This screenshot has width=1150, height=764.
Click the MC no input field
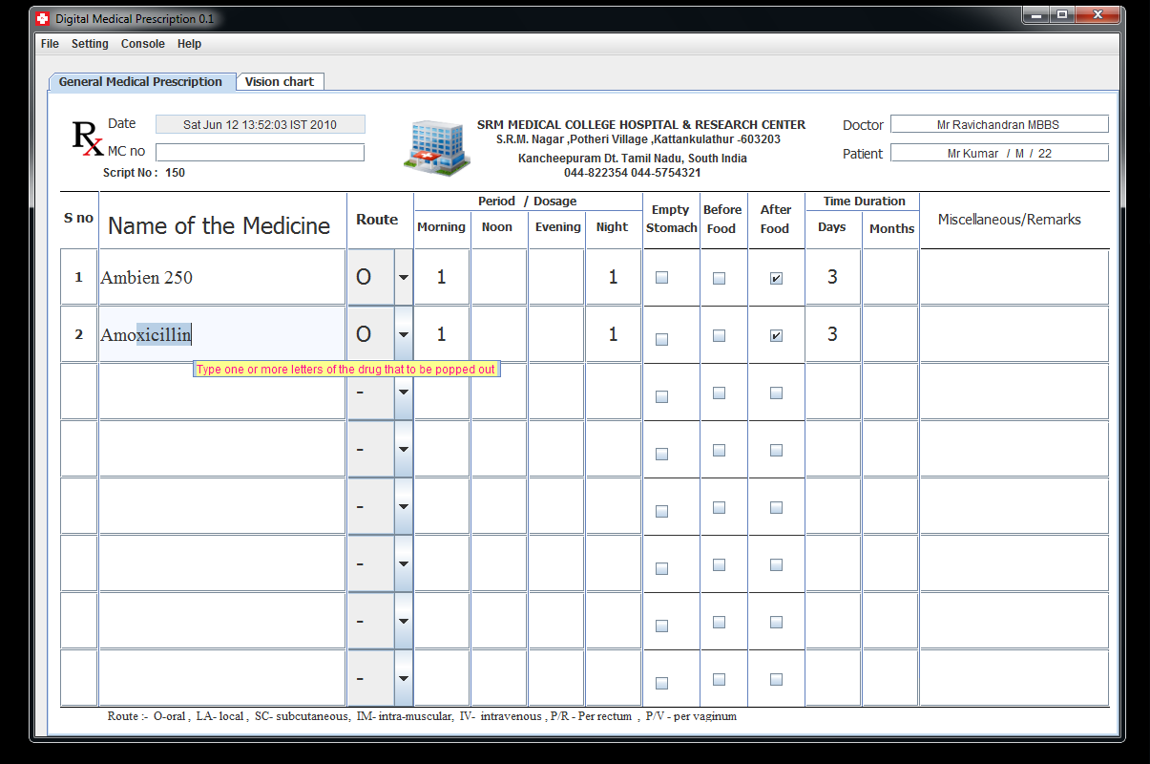260,152
